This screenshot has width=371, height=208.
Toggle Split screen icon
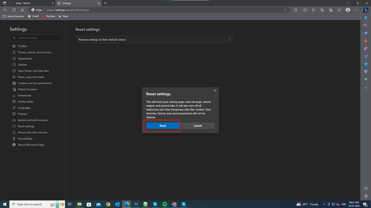coord(305,10)
